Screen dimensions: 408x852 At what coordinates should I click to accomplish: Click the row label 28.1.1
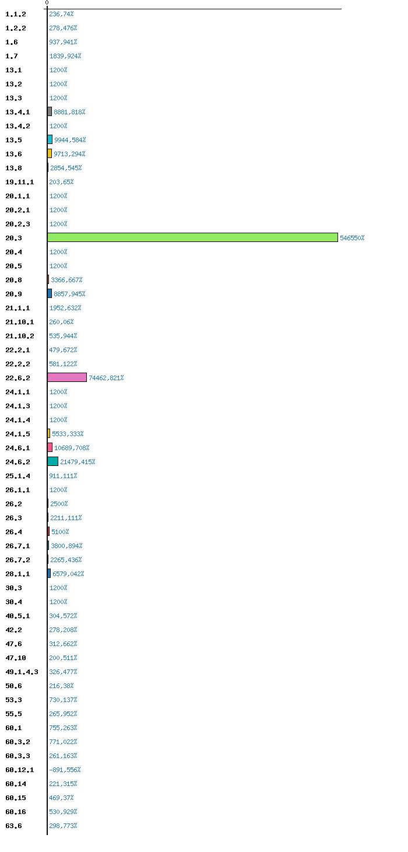point(17,574)
